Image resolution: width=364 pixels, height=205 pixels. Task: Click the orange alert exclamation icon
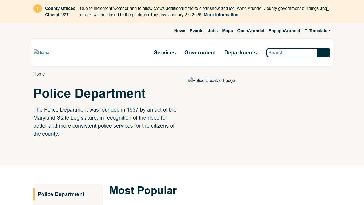pos(37,8)
